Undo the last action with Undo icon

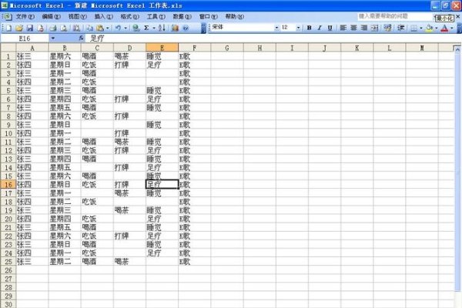pos(118,28)
